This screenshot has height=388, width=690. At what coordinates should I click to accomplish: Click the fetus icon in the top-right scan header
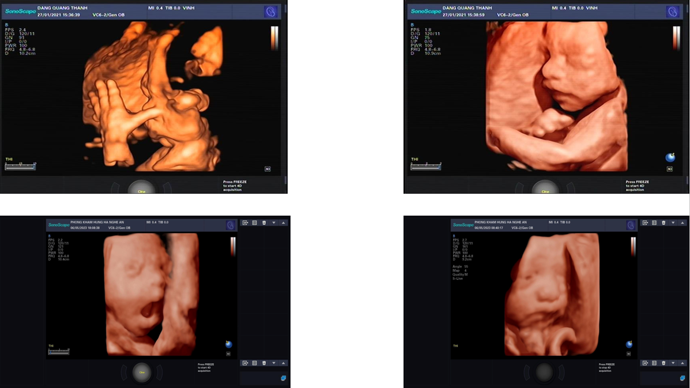(x=672, y=12)
